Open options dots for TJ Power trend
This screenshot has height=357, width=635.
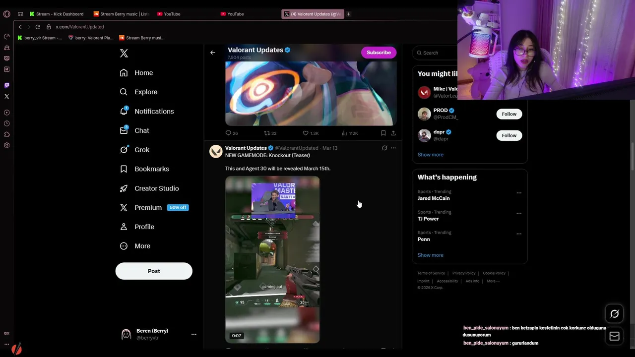(519, 213)
